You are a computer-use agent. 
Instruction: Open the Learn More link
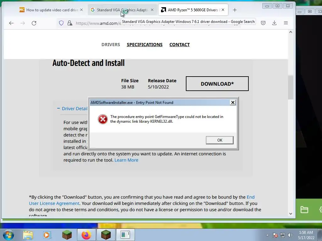[x=126, y=160]
